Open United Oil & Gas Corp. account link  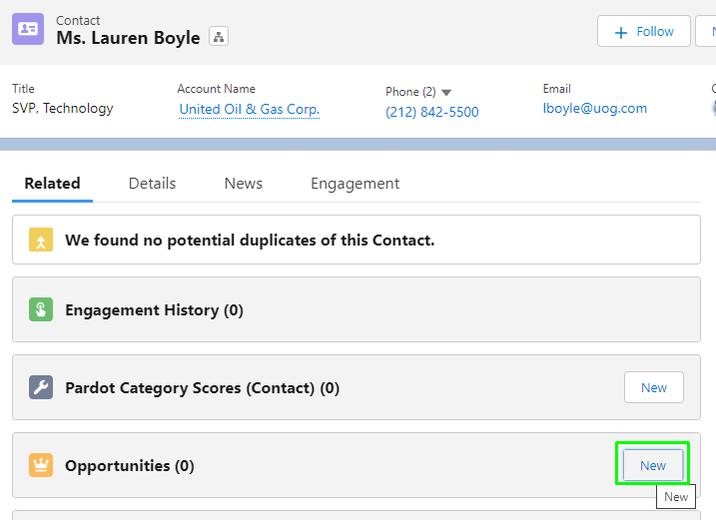(250, 109)
